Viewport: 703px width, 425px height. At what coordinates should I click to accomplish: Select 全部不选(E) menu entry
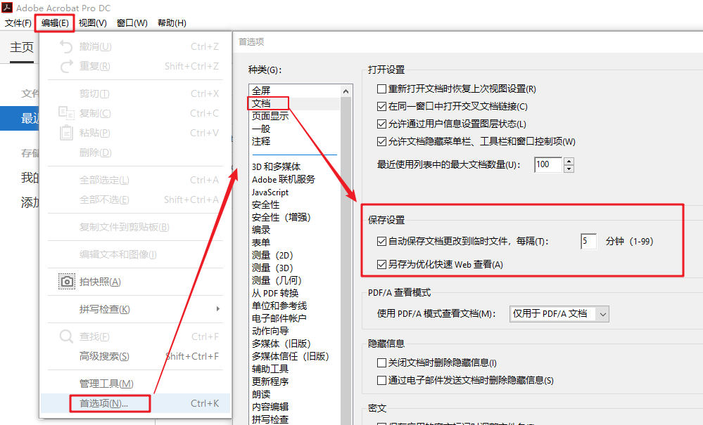tap(135, 200)
